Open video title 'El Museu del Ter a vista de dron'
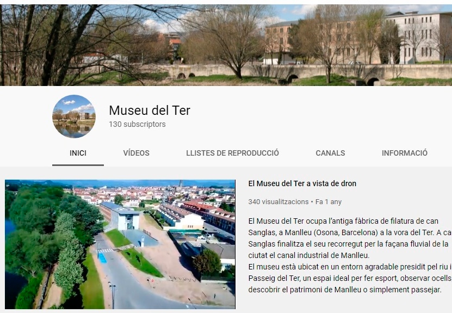Viewport: 452px width, 313px height. pos(302,183)
